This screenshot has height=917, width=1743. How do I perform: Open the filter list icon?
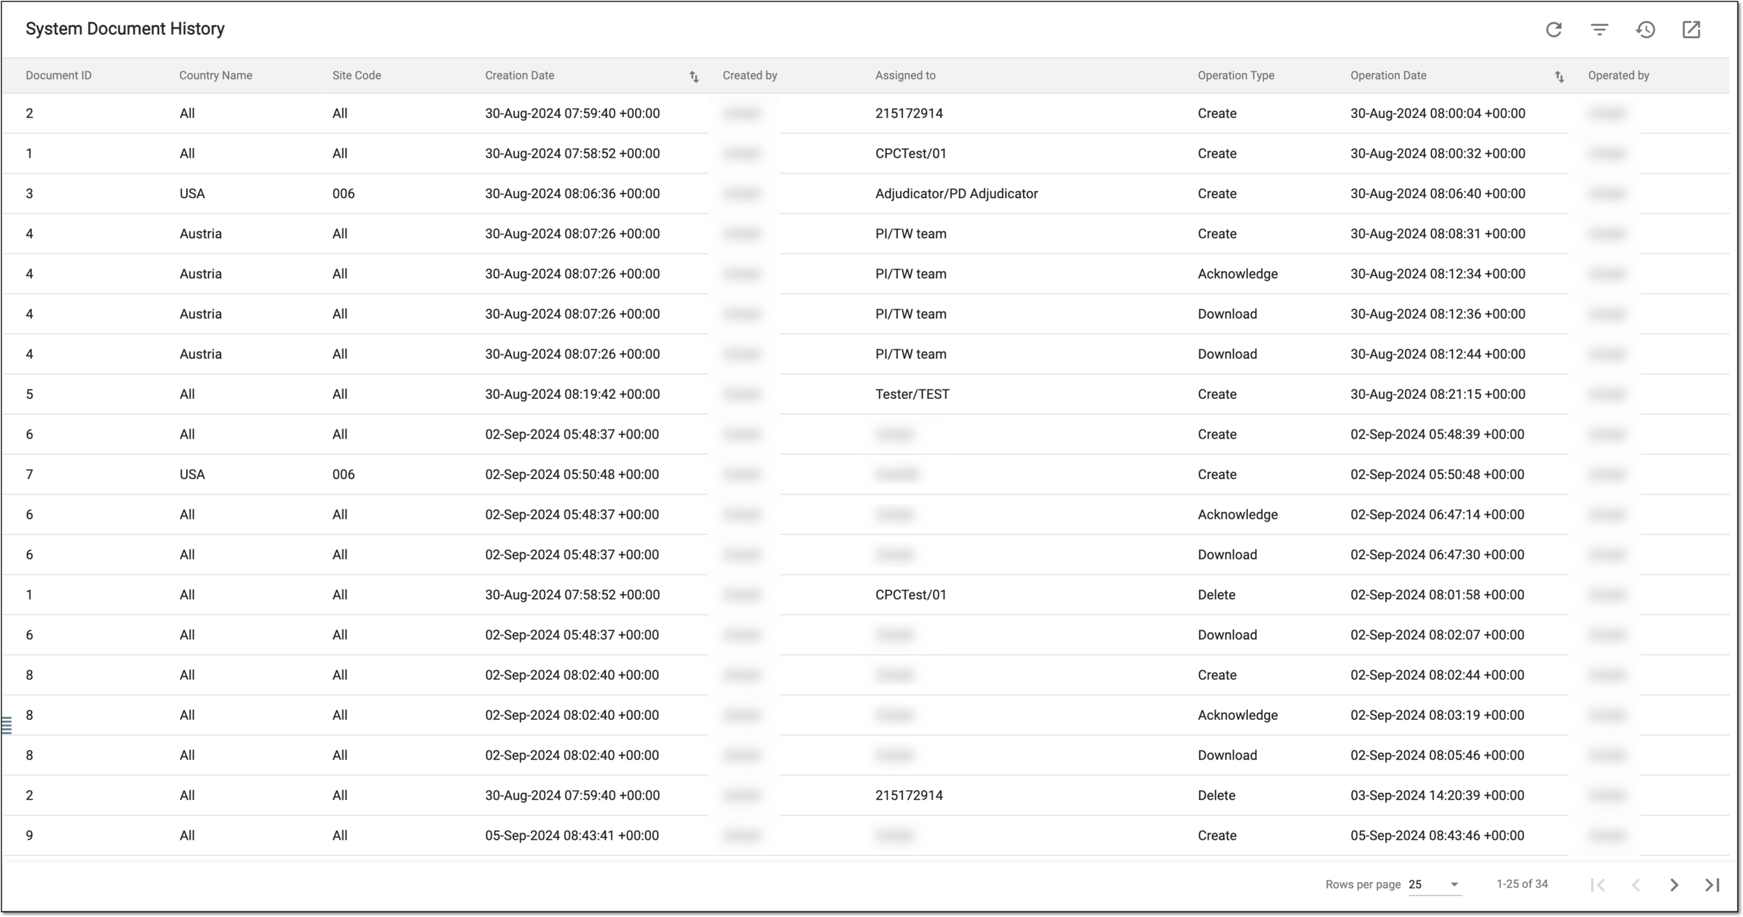(1599, 29)
